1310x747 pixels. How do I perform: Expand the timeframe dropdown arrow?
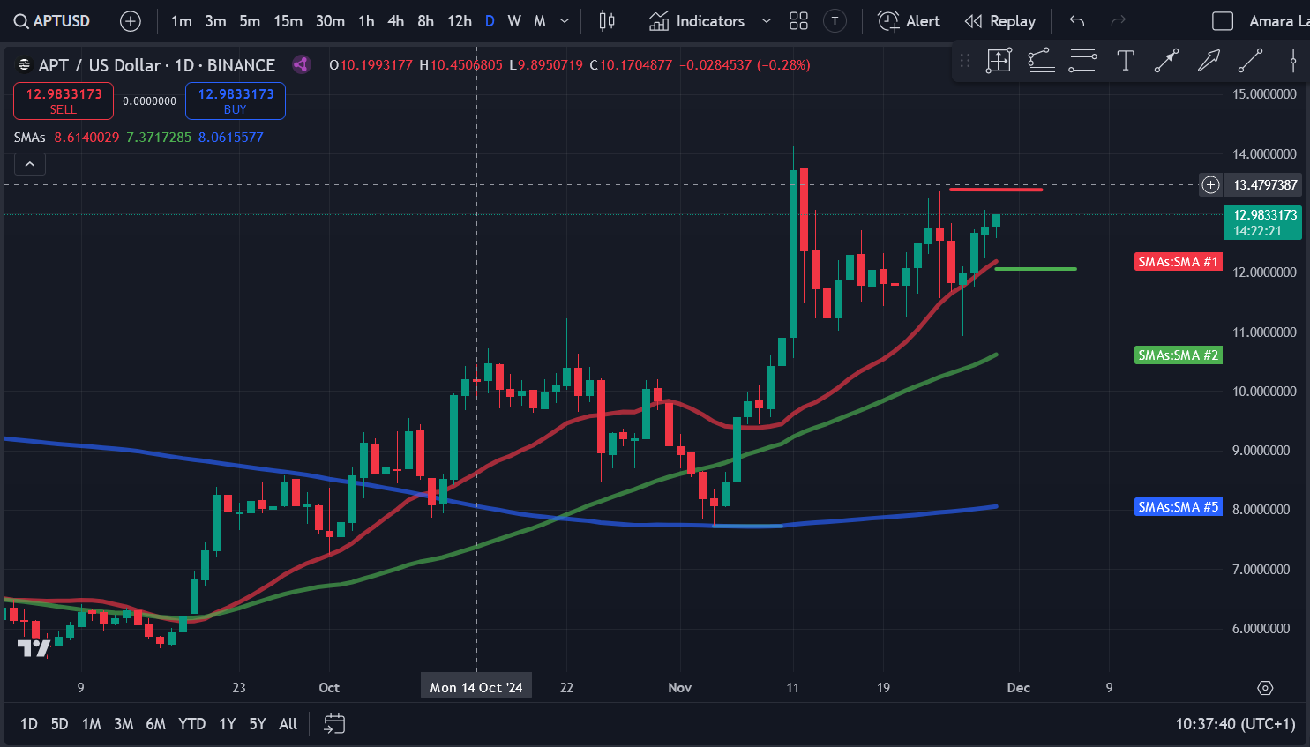tap(565, 21)
